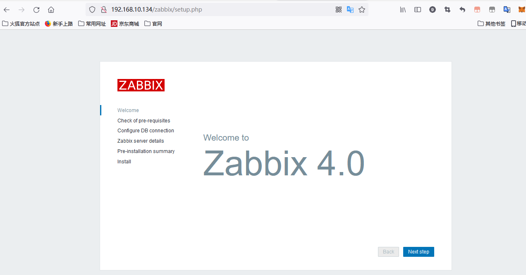Open the 新手上路 bookmark
The width and height of the screenshot is (526, 275).
tap(59, 24)
